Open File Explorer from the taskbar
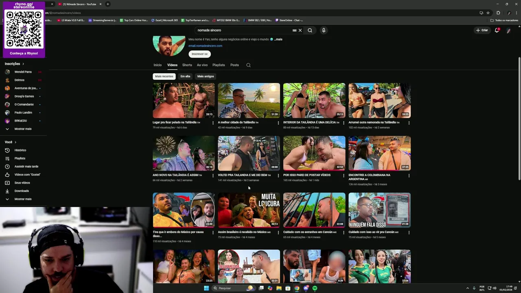521x293 pixels. [279, 288]
